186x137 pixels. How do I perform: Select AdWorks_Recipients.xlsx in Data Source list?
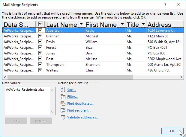point(25,90)
